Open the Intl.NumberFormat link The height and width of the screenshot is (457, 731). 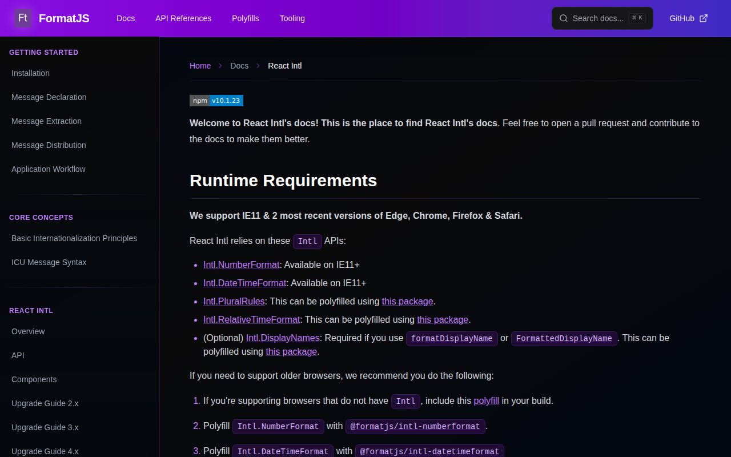[x=242, y=264]
